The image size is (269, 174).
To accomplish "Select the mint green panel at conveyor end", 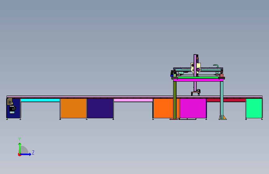I will tap(254, 108).
